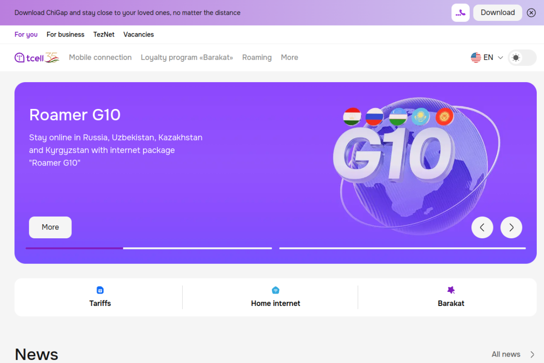Click the ChiGap phone app icon
Screen dimensions: 544x363
460,13
